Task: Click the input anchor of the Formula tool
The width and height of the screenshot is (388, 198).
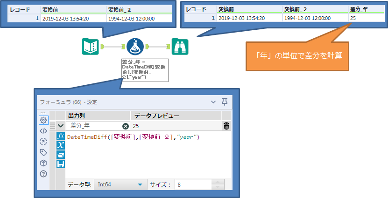Action: tap(123, 46)
